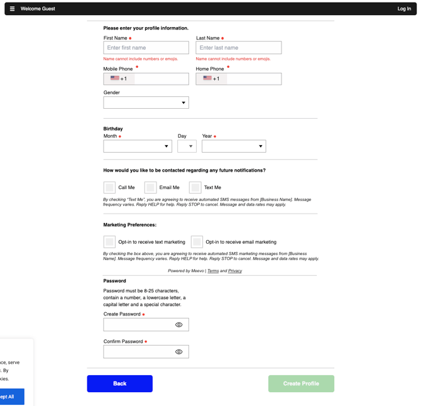
Task: Check the Text Me box
Action: 195,187
